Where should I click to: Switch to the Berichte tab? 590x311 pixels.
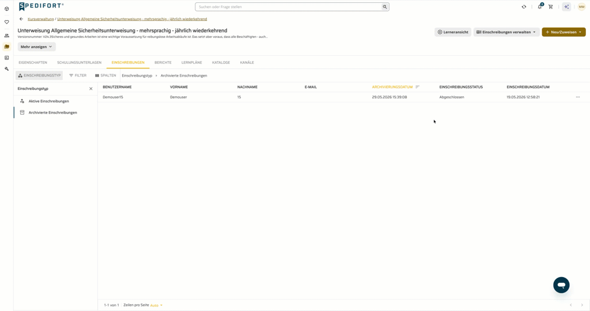163,62
